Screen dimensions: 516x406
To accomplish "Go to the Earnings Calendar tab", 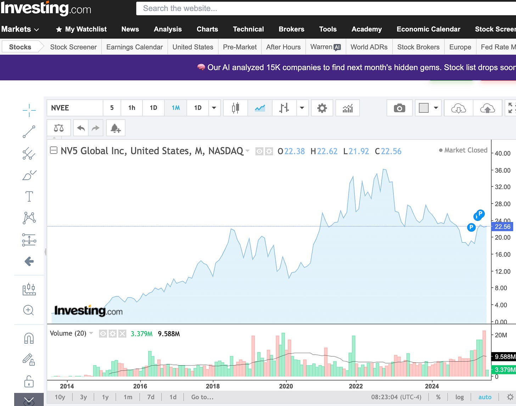I will click(134, 47).
